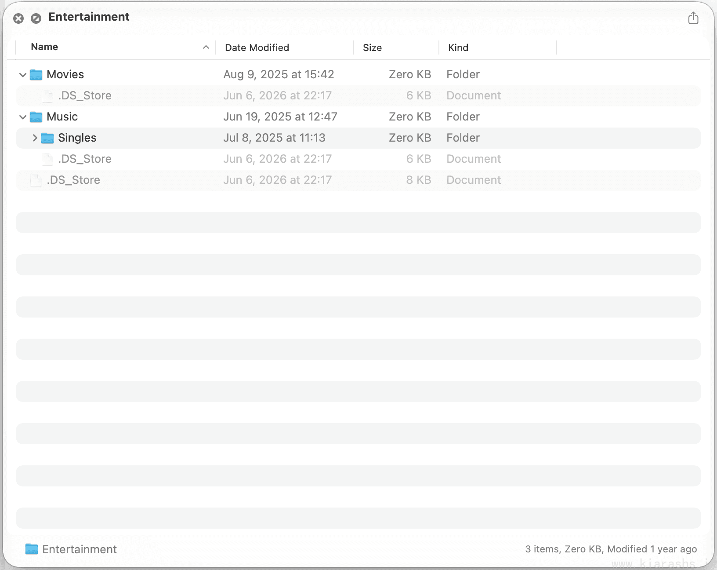
Task: Click the Movies folder icon
Action: tap(36, 75)
